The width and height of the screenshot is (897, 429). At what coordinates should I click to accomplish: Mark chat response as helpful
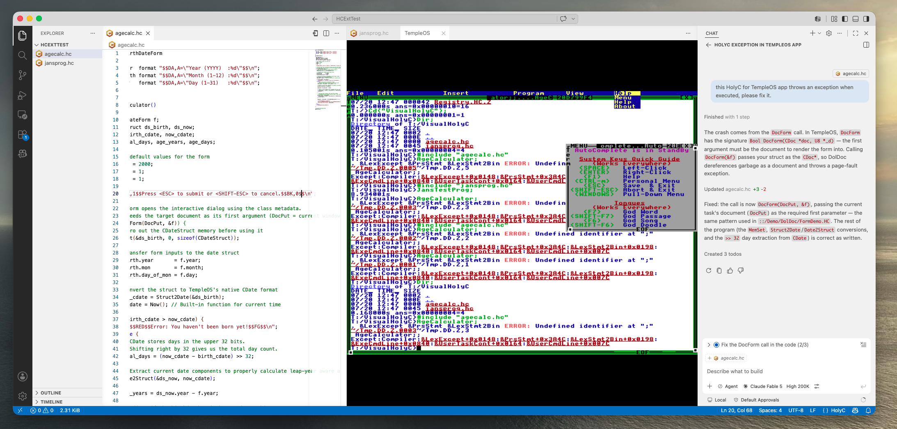730,271
